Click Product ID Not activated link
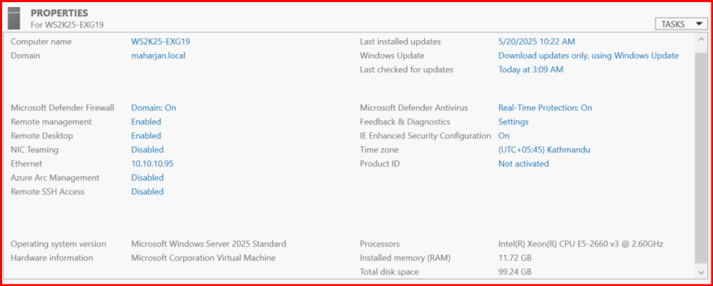 (x=523, y=164)
